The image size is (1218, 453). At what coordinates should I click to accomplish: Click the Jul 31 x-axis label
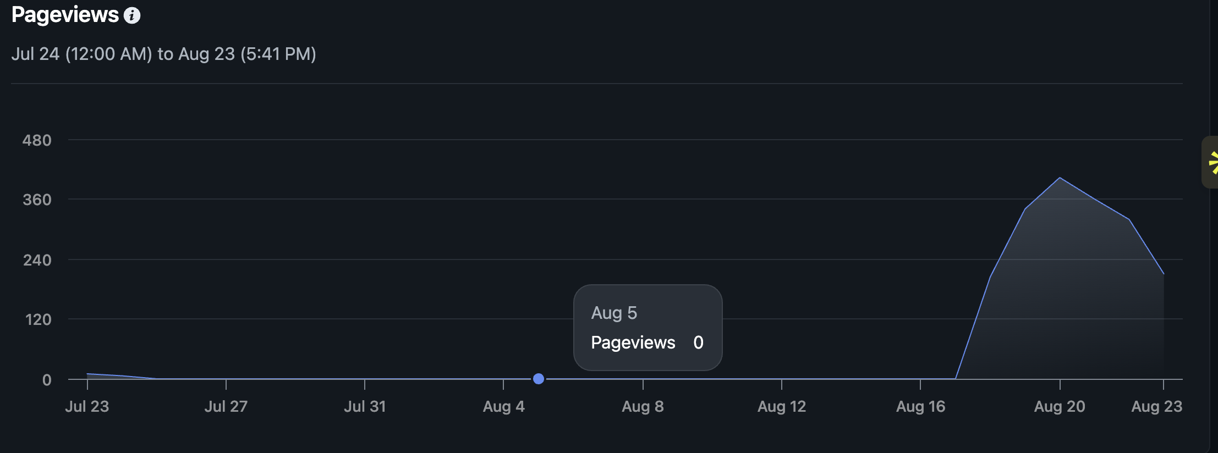(x=365, y=407)
